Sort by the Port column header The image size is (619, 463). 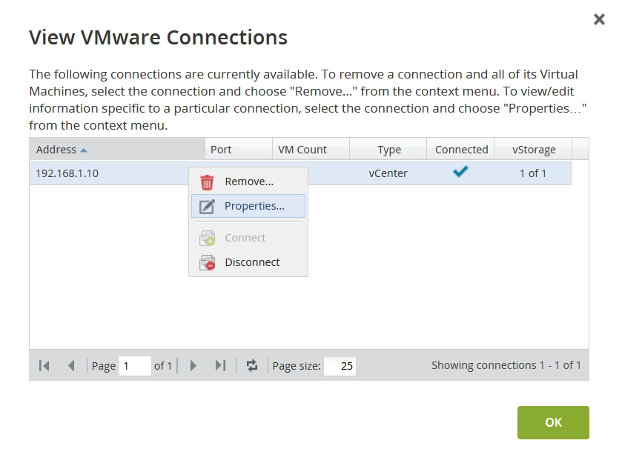(239, 149)
